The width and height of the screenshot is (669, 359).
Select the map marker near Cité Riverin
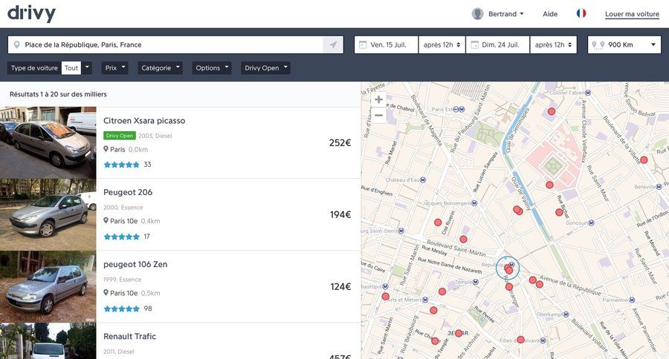pos(438,223)
